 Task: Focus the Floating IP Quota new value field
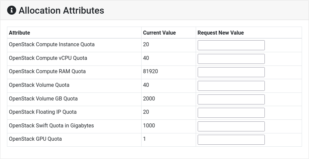pos(231,113)
